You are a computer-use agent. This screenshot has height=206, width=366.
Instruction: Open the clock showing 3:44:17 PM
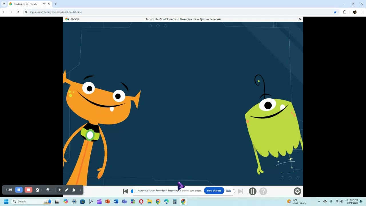click(352, 201)
